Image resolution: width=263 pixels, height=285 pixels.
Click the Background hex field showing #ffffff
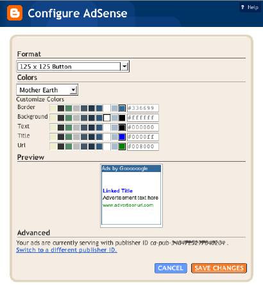(143, 117)
